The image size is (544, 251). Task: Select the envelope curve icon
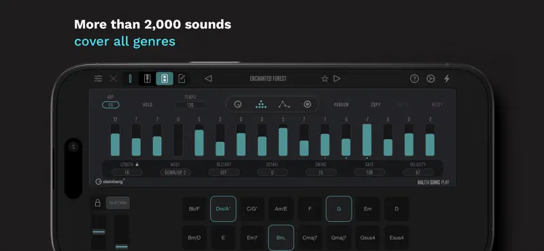tap(284, 104)
